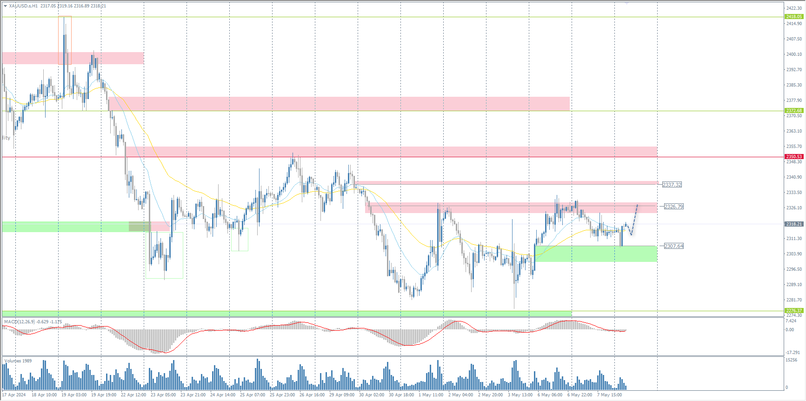Click the 2281.70 price scale value
The image size is (806, 401).
794,300
